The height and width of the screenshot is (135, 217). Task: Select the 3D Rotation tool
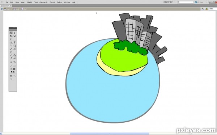[14, 36]
